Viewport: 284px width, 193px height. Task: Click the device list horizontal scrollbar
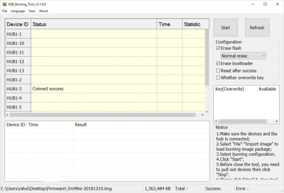pyautogui.click(x=102, y=114)
